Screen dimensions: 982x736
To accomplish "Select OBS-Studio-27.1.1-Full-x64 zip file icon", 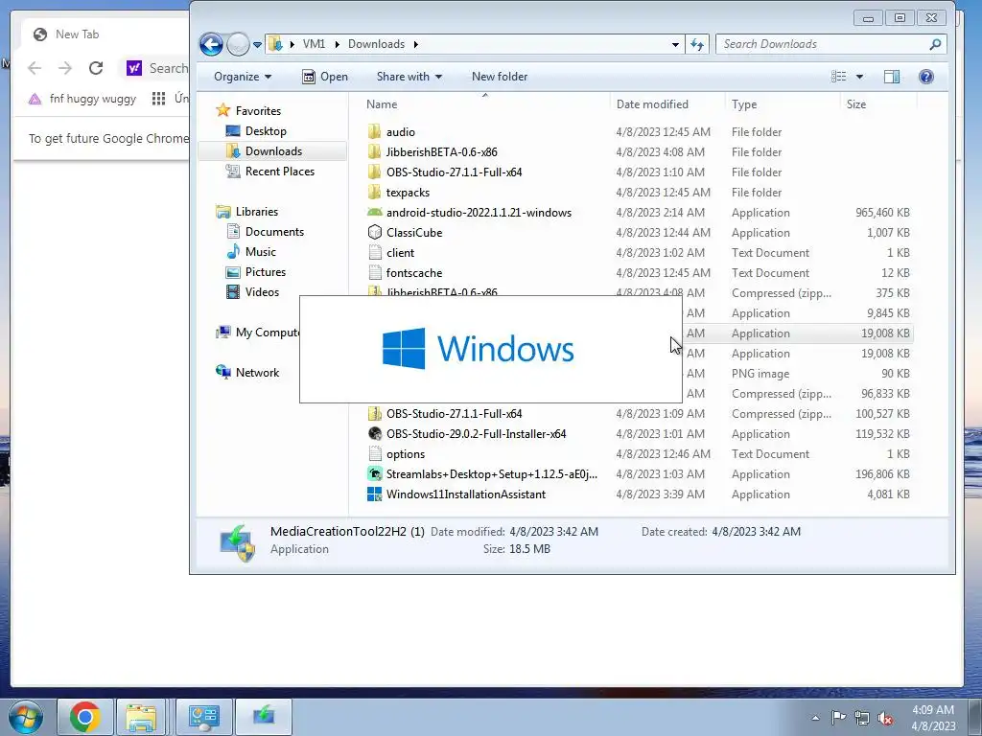I will click(x=375, y=413).
